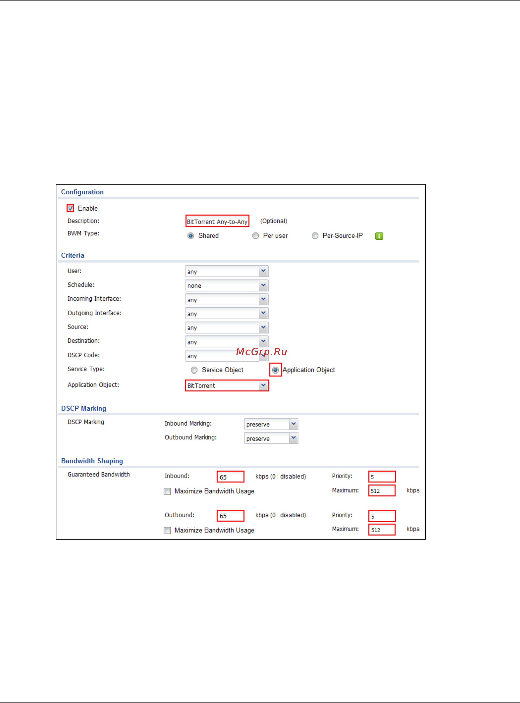Click the green BWM Type info icon
Screen dimensions: 520x703
point(379,236)
